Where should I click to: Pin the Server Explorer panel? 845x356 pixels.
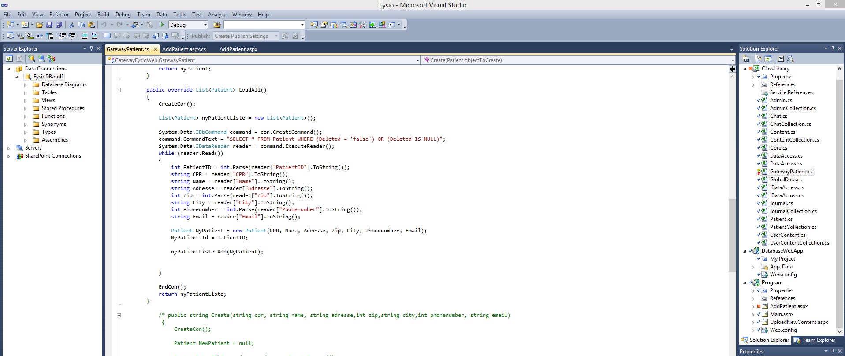(91, 48)
